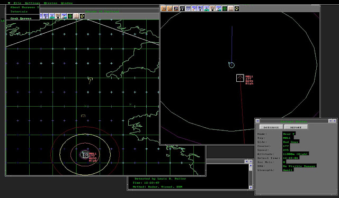Select contact M011 symbol on tactical map
The height and width of the screenshot is (198, 339).
86,155
